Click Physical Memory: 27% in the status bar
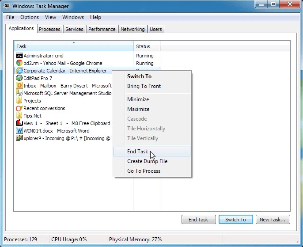Viewport: 303px width, 247px height. (x=135, y=239)
